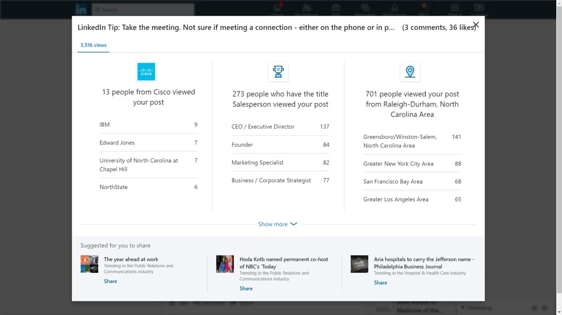
Task: Select University of North Carolina at Chapel Hill row
Action: [x=148, y=165]
